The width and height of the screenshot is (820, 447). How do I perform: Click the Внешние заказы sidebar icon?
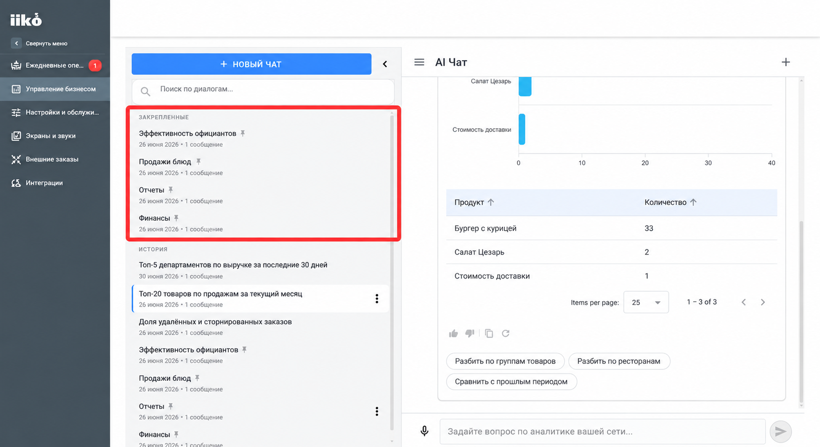16,159
